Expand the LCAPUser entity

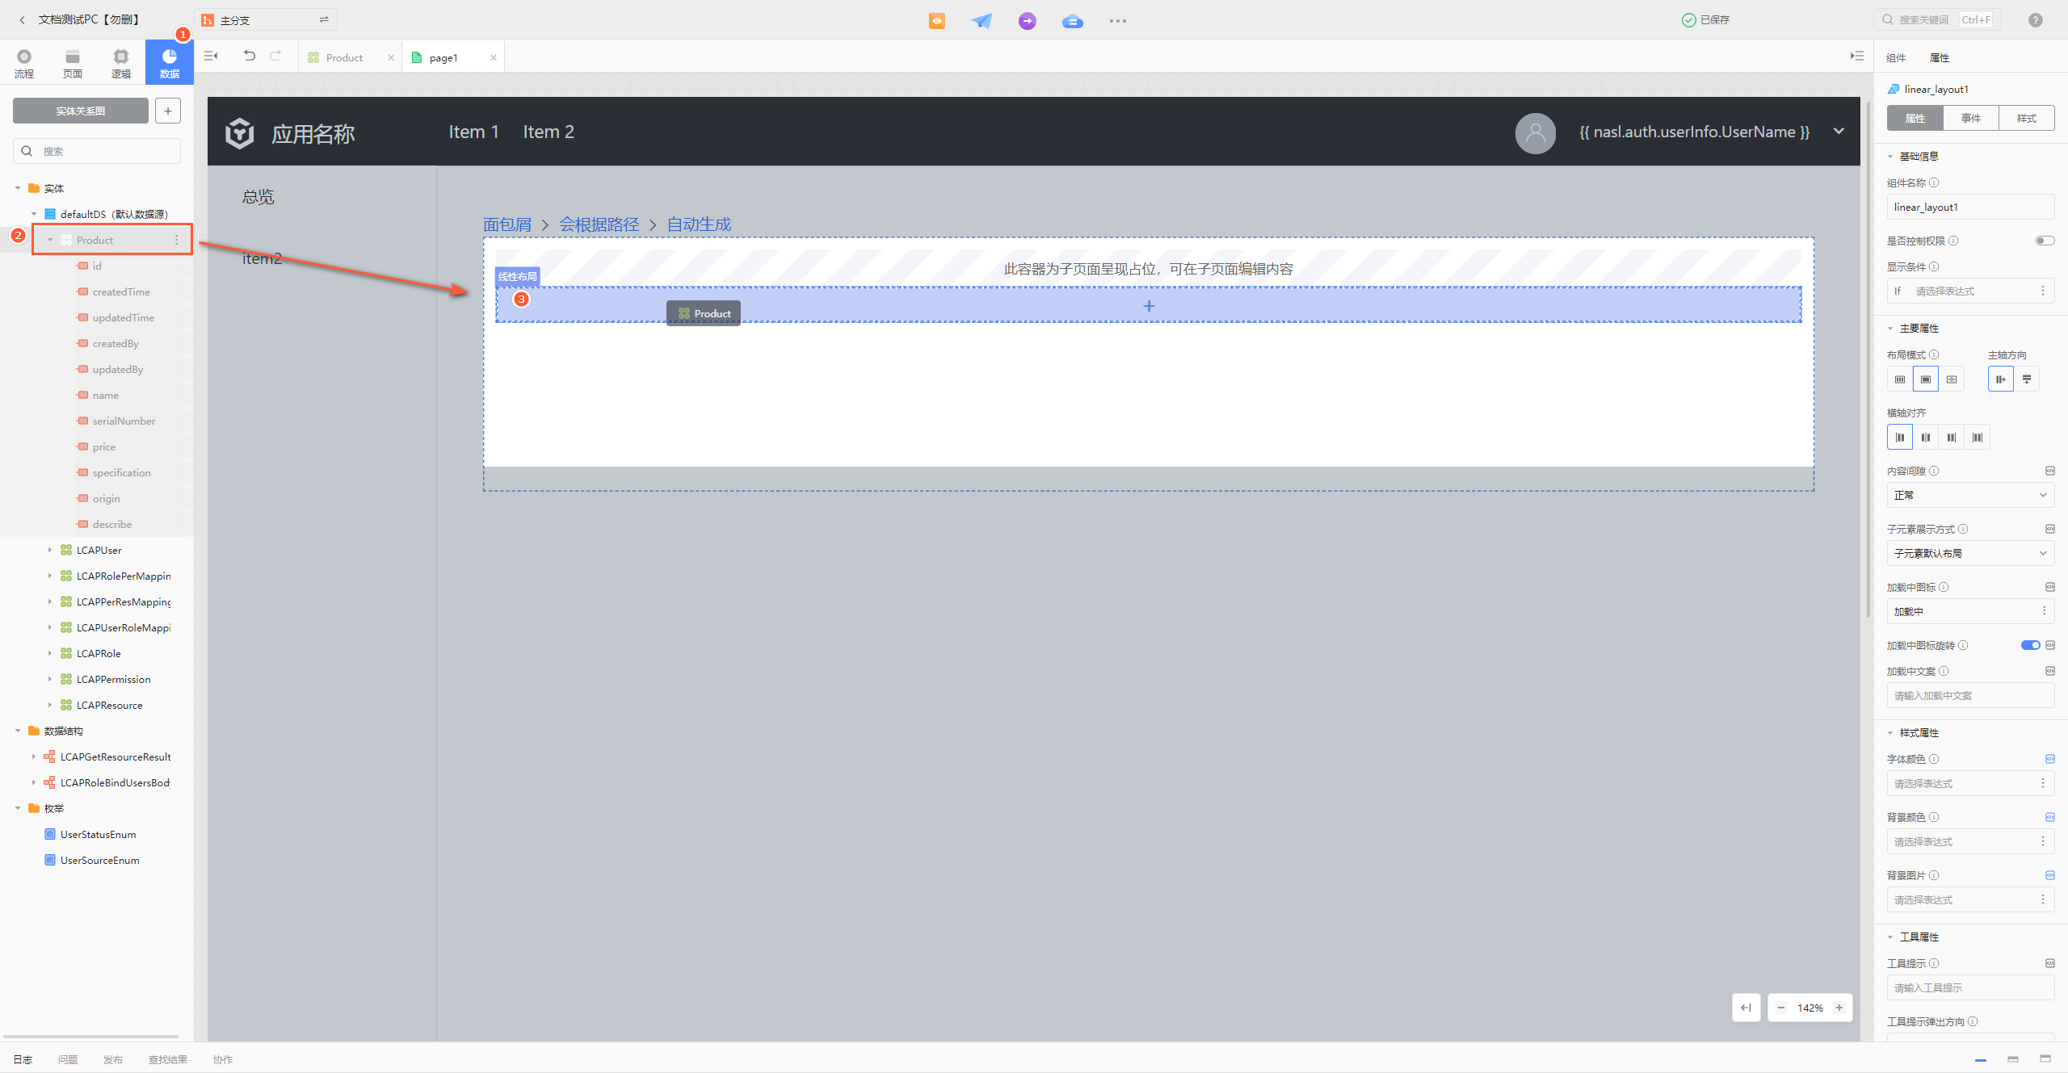(49, 550)
